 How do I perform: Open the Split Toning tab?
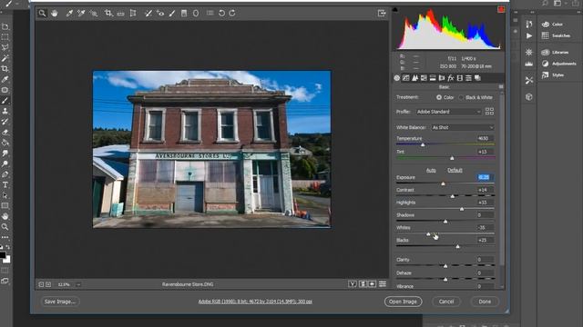(x=433, y=78)
